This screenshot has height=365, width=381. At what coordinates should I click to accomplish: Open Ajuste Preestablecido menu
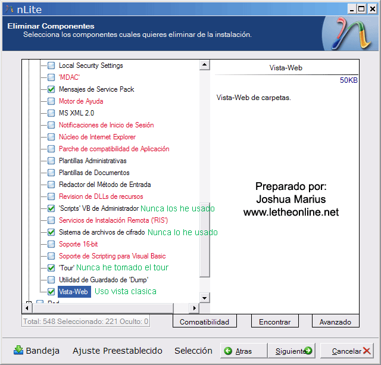tap(117, 351)
